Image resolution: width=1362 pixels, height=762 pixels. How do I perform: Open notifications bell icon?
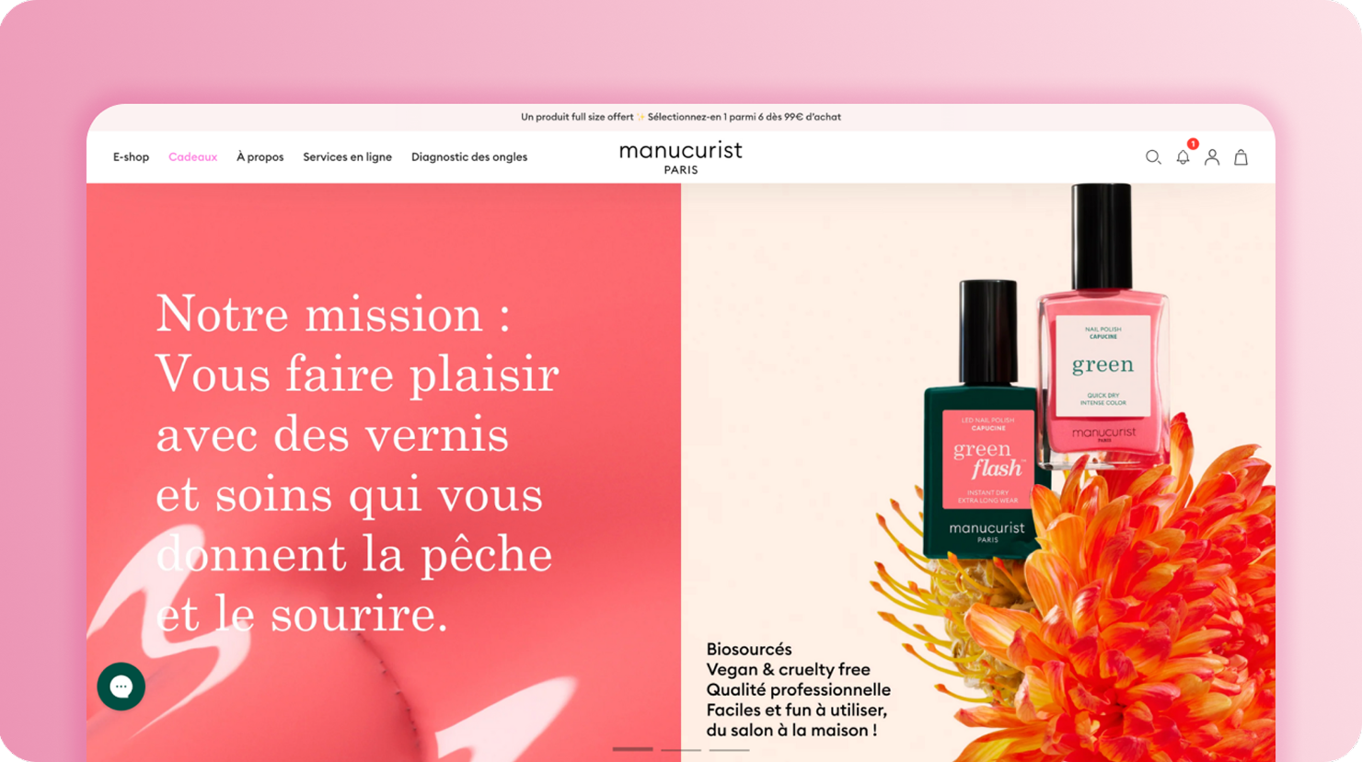pos(1183,157)
